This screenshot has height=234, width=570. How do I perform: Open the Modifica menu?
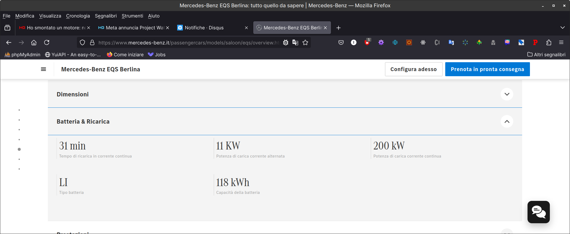25,16
